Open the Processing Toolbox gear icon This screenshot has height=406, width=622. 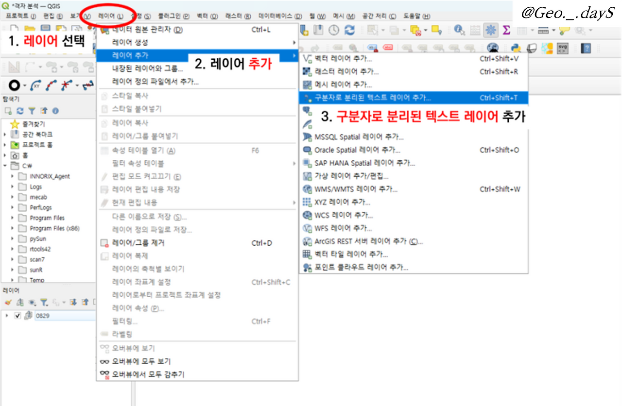(491, 30)
